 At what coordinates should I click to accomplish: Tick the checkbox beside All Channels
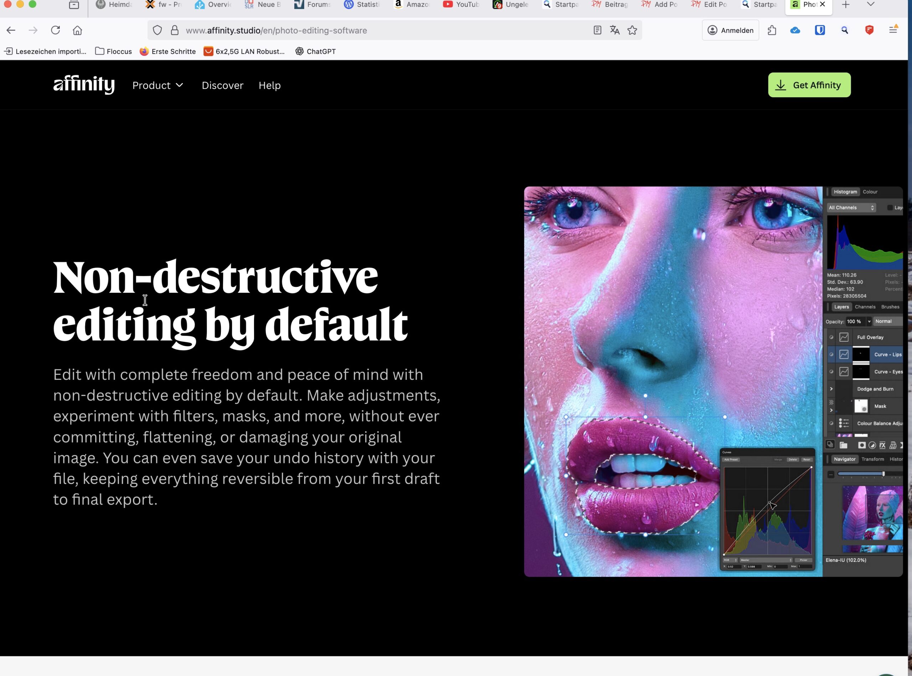[x=890, y=208]
